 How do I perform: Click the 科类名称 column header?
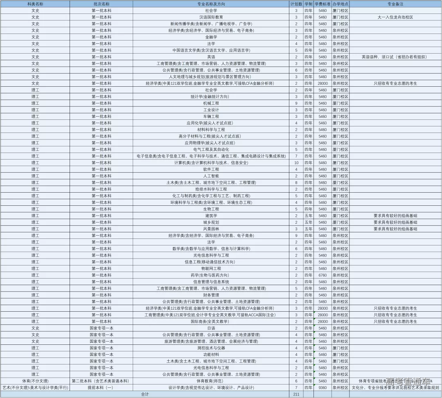coord(35,4)
